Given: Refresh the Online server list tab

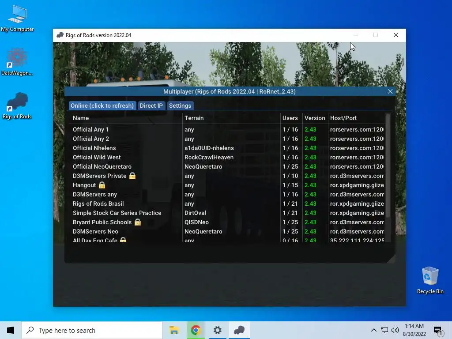Looking at the screenshot, I should click(102, 105).
